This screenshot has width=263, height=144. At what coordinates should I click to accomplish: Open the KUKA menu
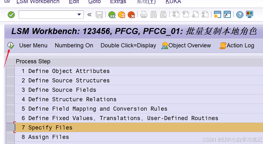tap(173, 2)
